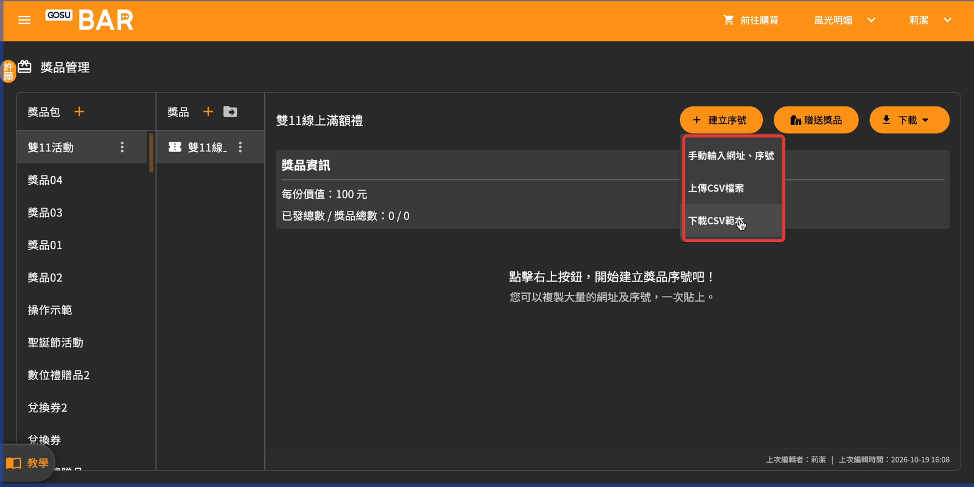
Task: Click the prize pack list scrollbar
Action: pos(151,153)
